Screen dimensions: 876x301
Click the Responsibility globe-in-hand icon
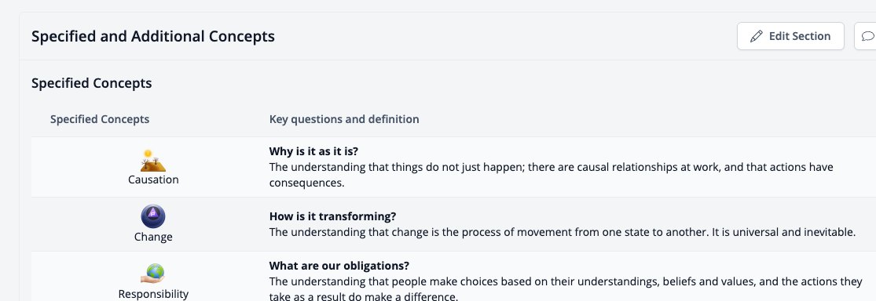pyautogui.click(x=152, y=274)
